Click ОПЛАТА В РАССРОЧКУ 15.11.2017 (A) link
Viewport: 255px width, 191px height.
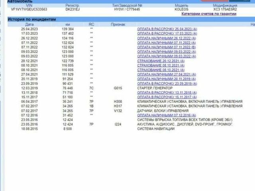167,97
